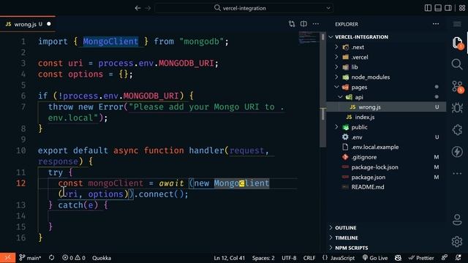Open Source Control view in activity bar

457,86
